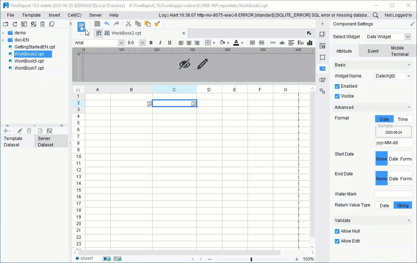417x263 pixels.
Task: Insert a chart with the bar chart icon
Action: [310, 43]
